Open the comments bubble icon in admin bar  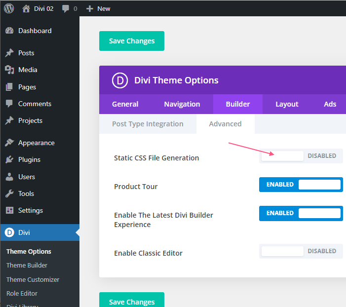click(66, 8)
